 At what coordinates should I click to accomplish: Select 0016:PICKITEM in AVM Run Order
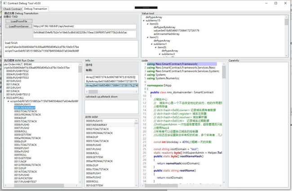(x=23, y=178)
